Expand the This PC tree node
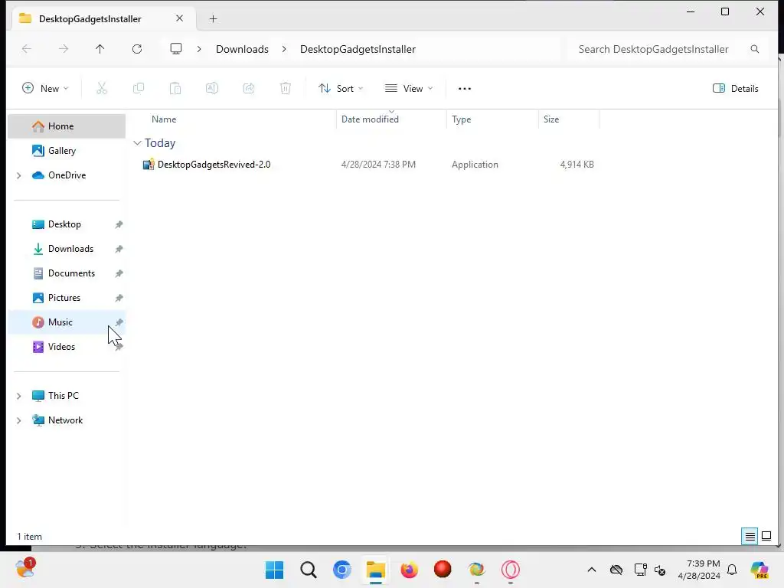Viewport: 784px width, 588px height. coord(18,396)
